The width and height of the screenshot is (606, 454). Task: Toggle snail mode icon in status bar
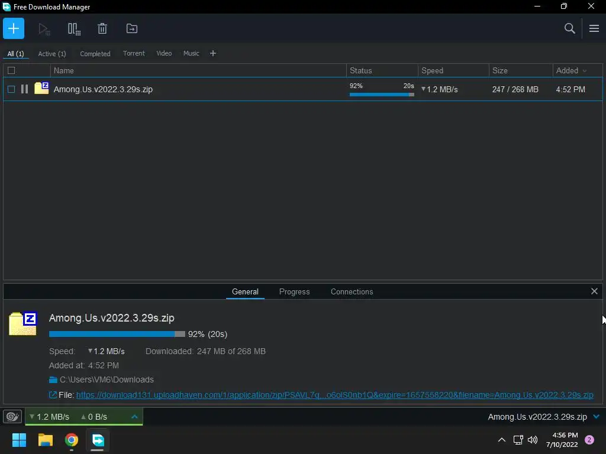[12, 417]
